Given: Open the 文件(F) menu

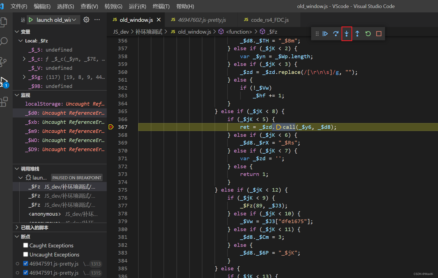Looking at the screenshot, I should pos(19,6).
